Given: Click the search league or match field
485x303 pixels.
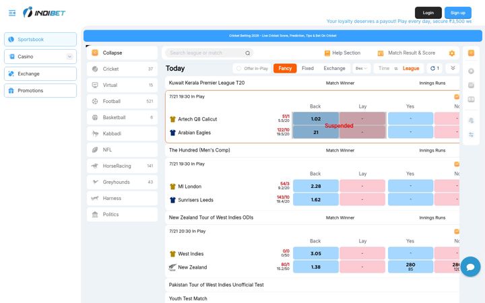Looking at the screenshot, I should click(207, 53).
